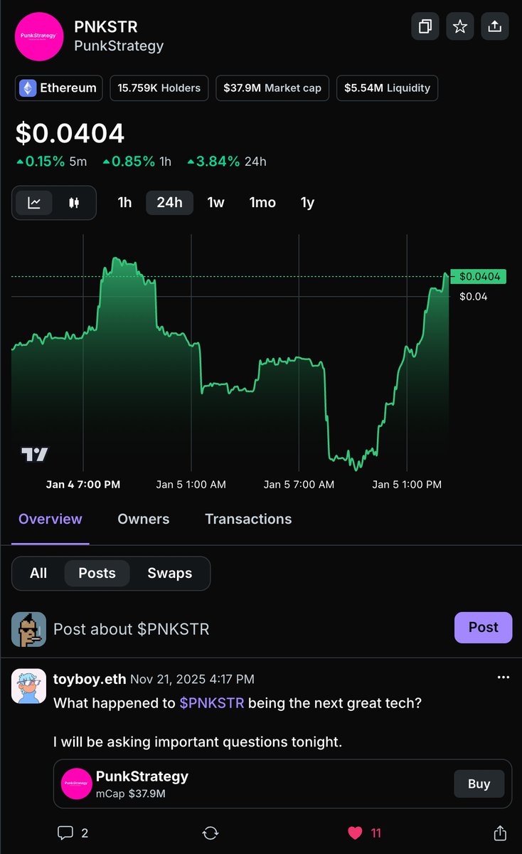Open the Overview tab

[50, 520]
